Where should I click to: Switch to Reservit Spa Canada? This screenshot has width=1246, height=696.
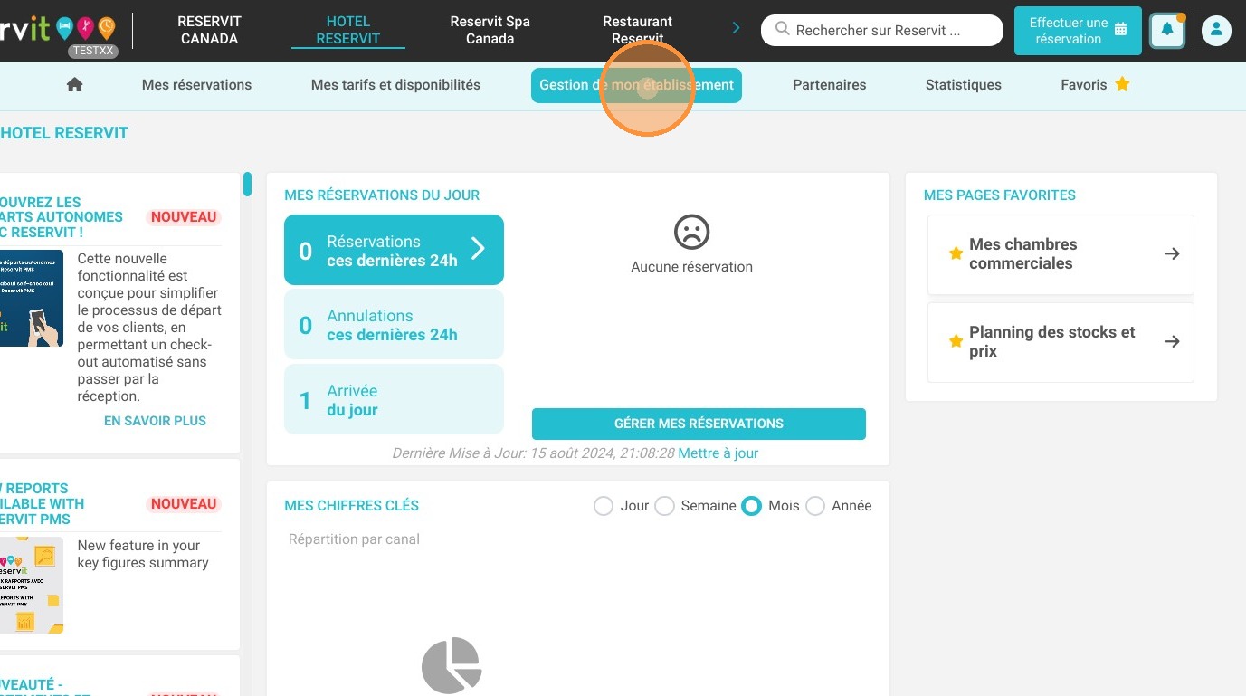(490, 30)
